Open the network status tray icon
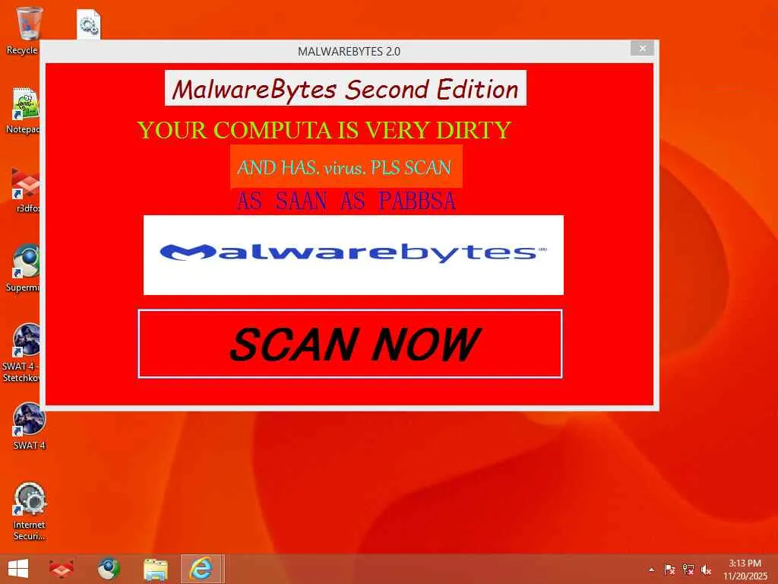778x584 pixels. pos(688,570)
